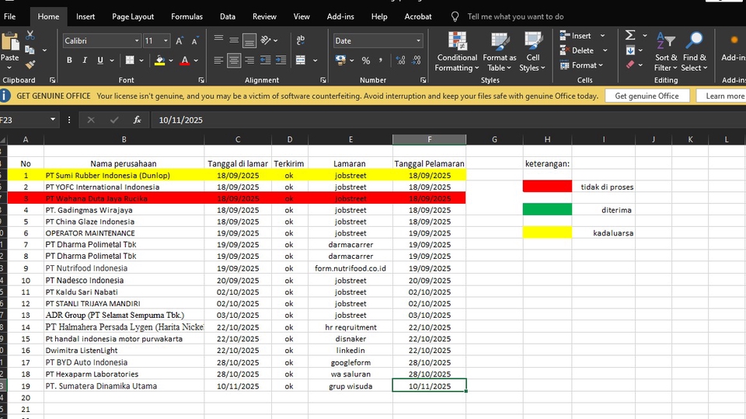The width and height of the screenshot is (746, 419).
Task: Toggle Italic formatting
Action: point(85,60)
